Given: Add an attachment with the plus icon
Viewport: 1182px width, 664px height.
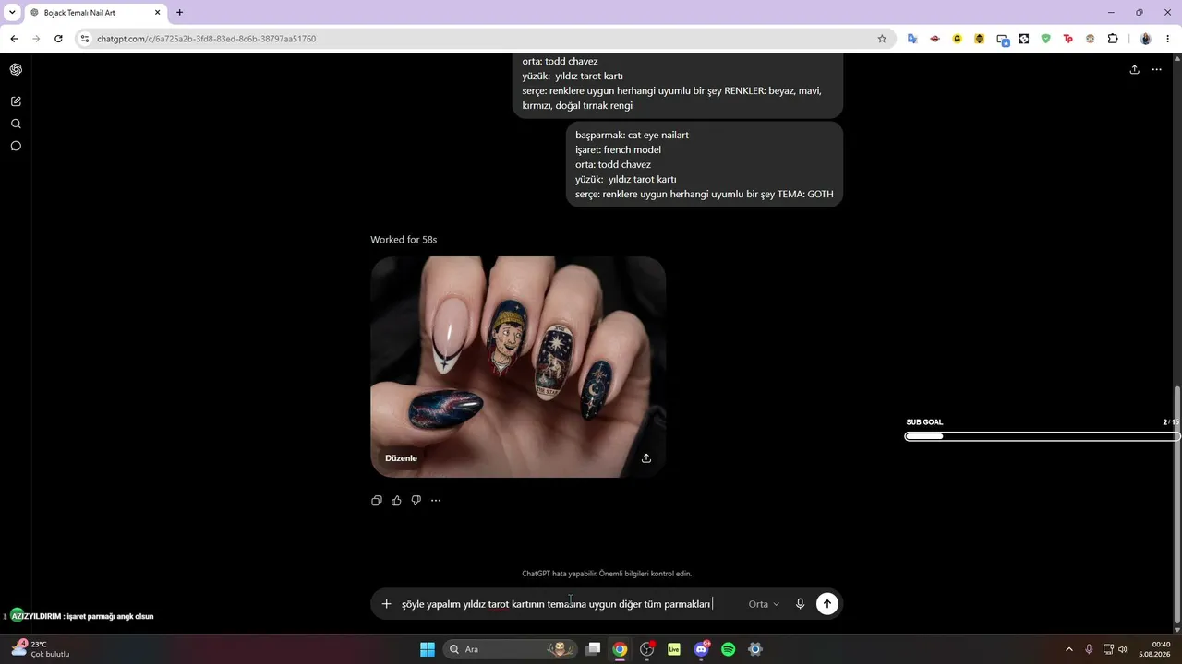Looking at the screenshot, I should (387, 604).
